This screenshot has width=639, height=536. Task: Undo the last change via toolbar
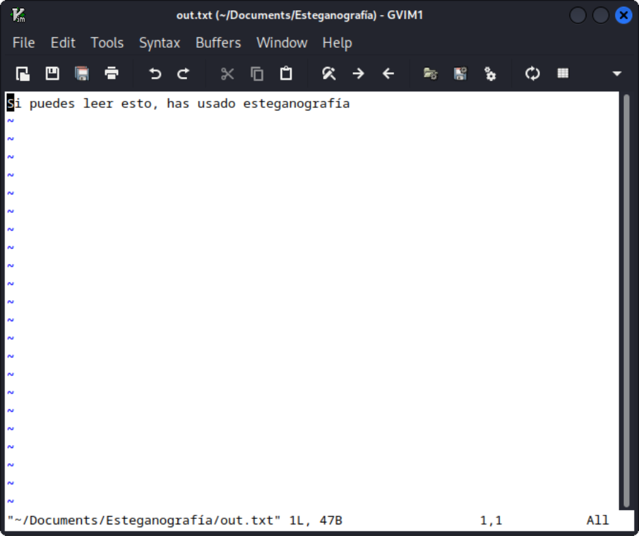point(155,74)
